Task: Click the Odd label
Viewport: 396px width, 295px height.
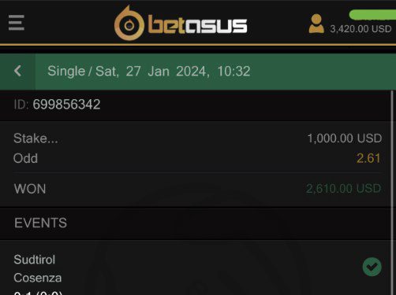Action: (x=25, y=158)
